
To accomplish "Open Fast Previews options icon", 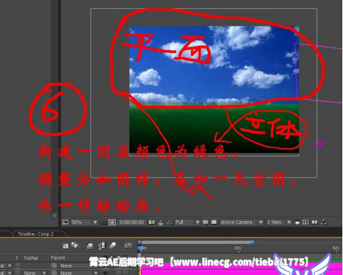I will (x=305, y=222).
